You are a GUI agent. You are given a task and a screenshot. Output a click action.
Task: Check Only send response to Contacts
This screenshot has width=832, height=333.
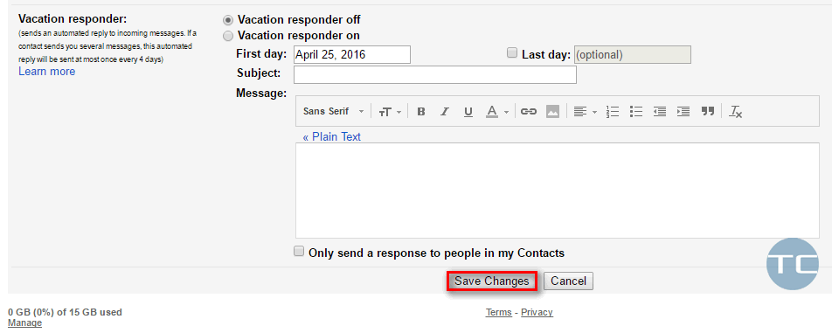(x=299, y=252)
